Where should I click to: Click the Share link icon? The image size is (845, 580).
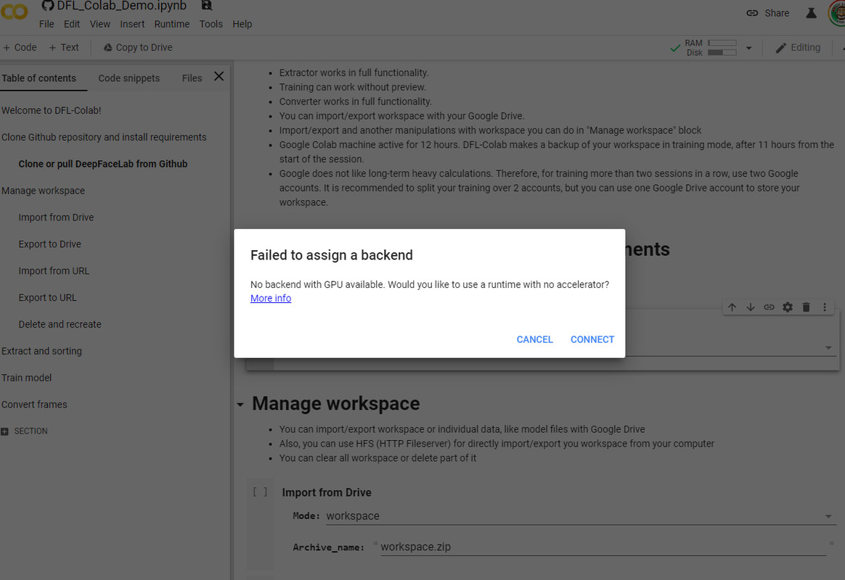(752, 13)
